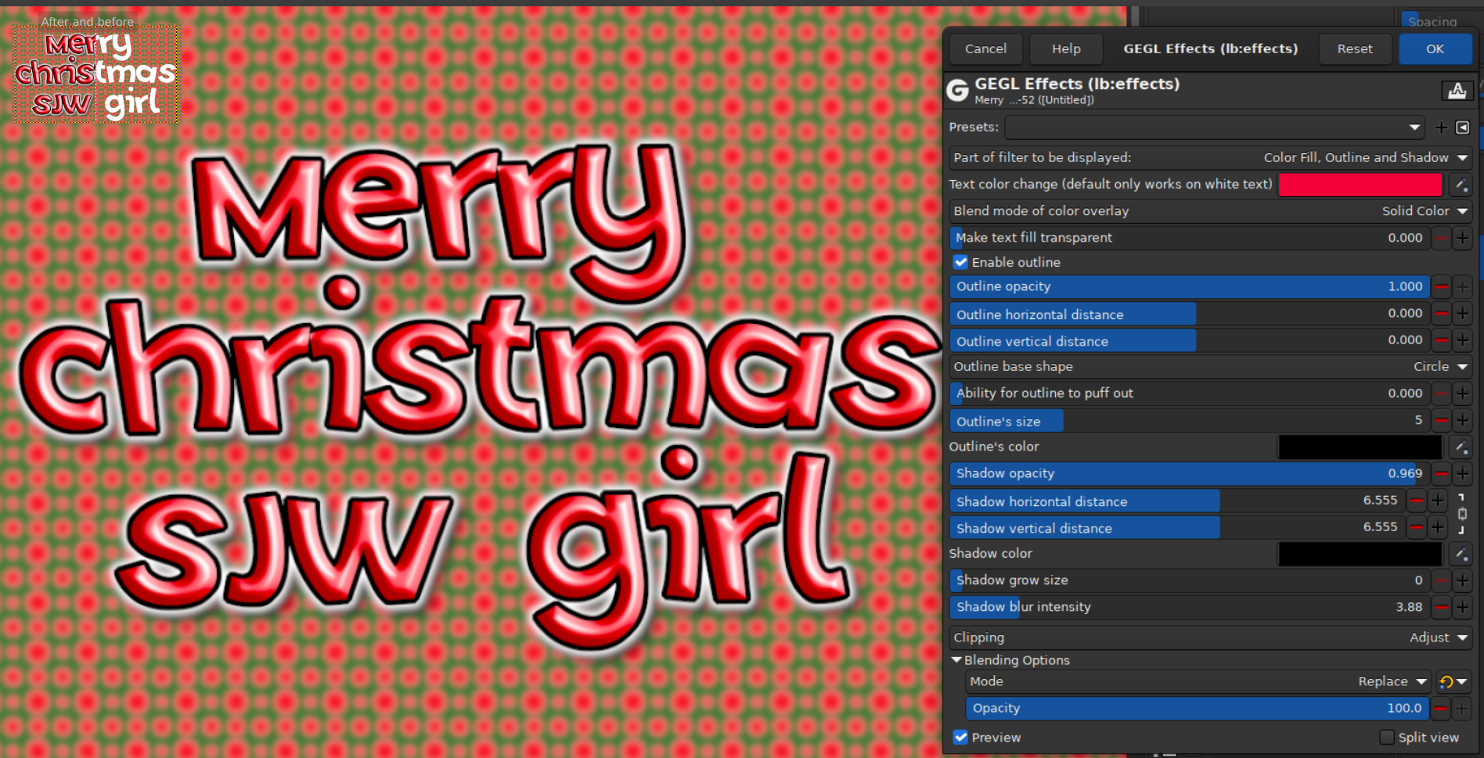Increase Shadow vertical distance value
Viewport: 1484px width, 758px height.
coord(1438,527)
